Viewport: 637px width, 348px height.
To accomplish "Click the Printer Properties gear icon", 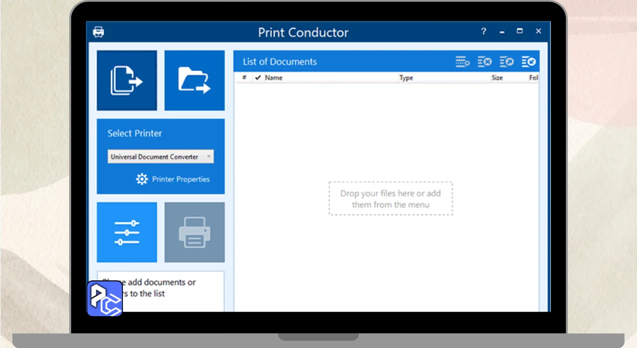I will 142,179.
